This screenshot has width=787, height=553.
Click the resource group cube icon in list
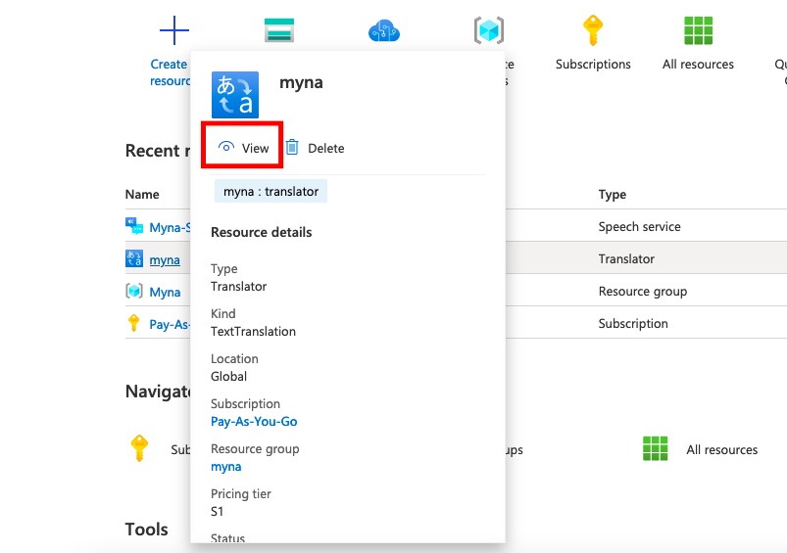click(134, 291)
